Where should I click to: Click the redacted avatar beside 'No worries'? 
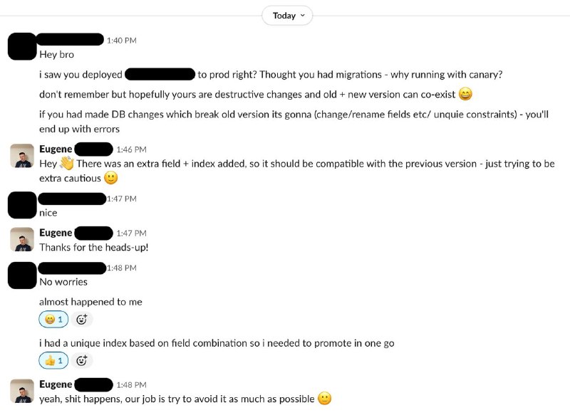(22, 275)
